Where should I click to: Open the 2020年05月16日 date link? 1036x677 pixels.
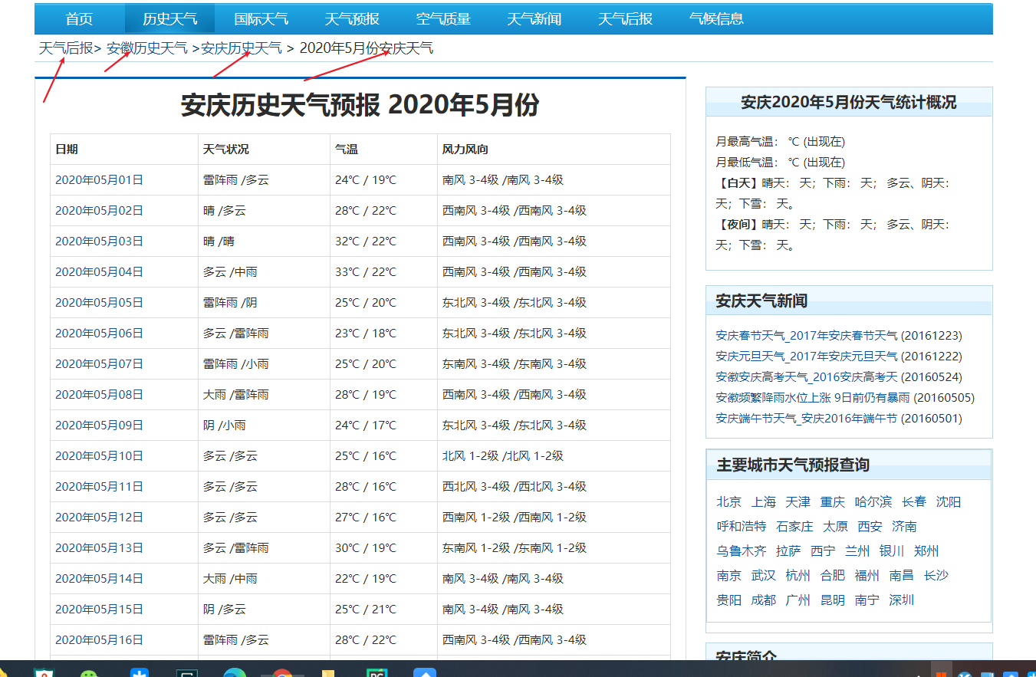[x=99, y=640]
